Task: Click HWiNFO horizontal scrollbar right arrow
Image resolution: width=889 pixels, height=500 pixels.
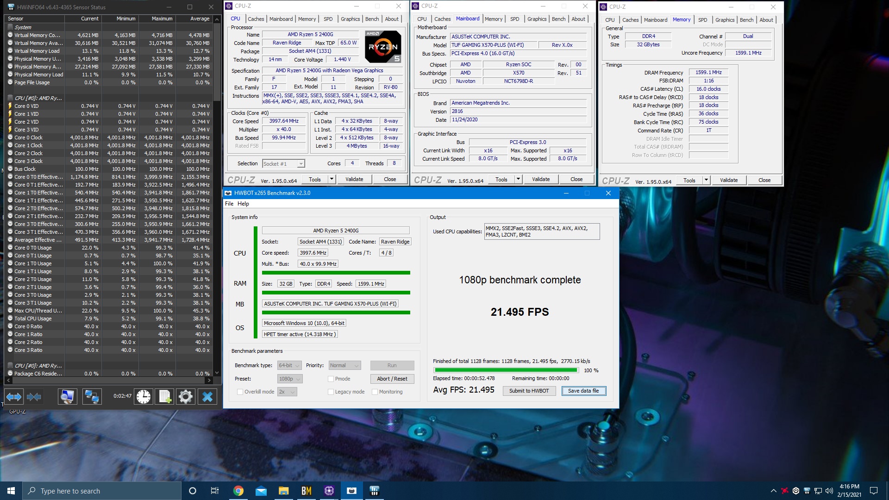Action: pyautogui.click(x=209, y=380)
